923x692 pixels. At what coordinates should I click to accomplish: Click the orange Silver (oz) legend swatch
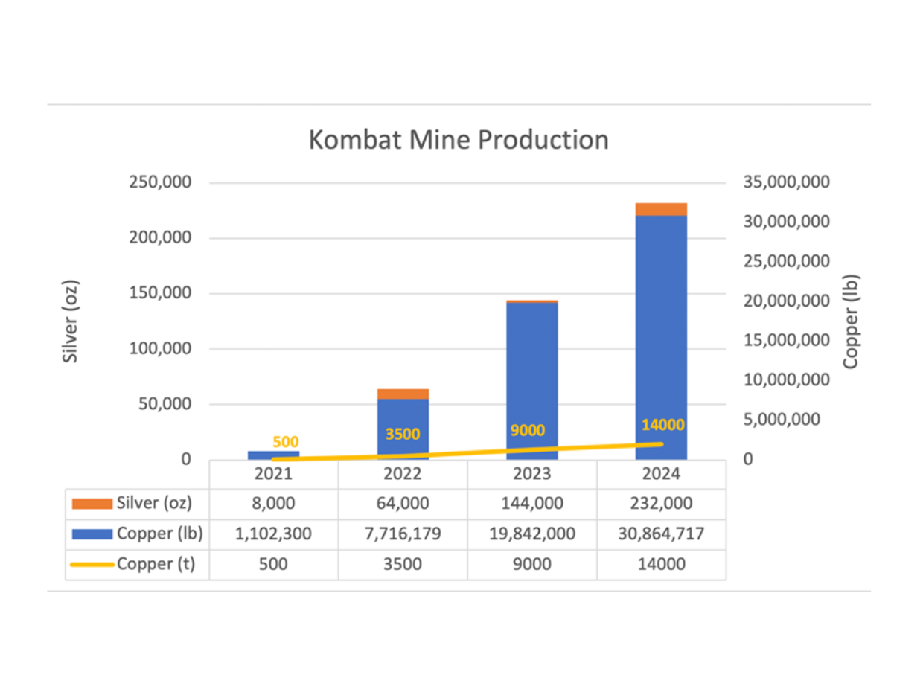coord(92,504)
